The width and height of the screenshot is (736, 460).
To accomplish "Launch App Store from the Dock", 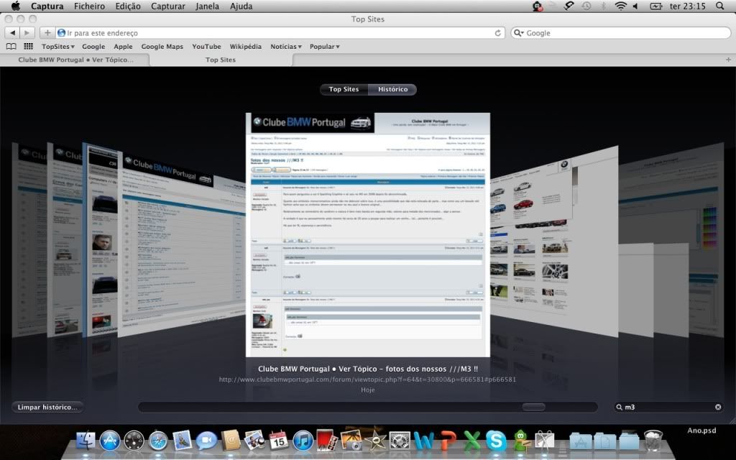I will pyautogui.click(x=110, y=441).
